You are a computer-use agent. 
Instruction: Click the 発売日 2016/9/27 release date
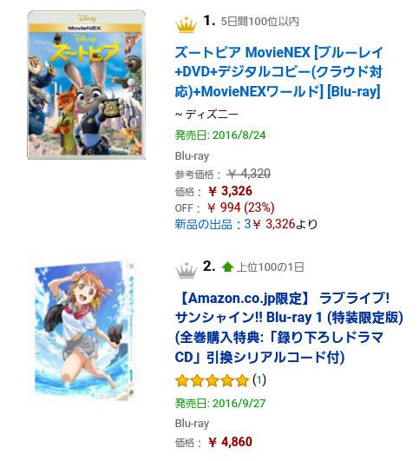[x=220, y=403]
